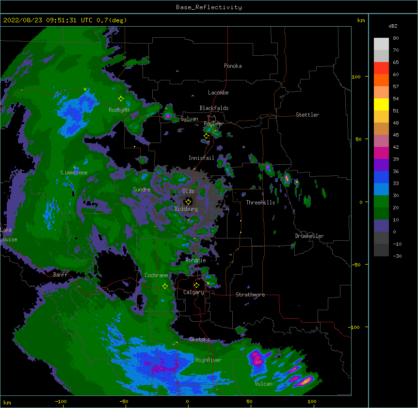Pick the white top swatch in the legend

click(381, 44)
